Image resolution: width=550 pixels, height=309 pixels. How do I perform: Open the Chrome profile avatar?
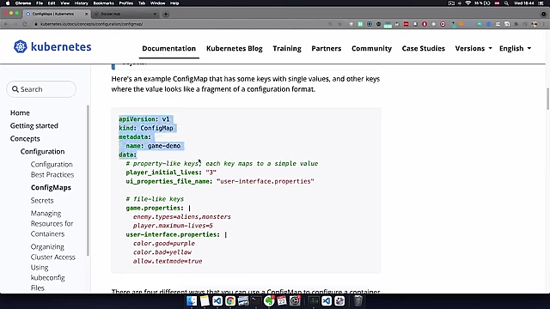coord(535,24)
